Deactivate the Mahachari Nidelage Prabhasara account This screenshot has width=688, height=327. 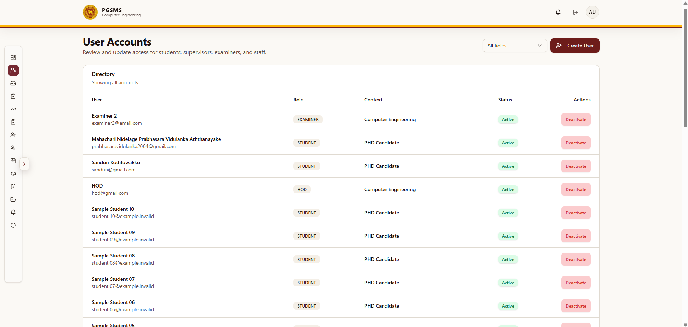click(x=576, y=143)
